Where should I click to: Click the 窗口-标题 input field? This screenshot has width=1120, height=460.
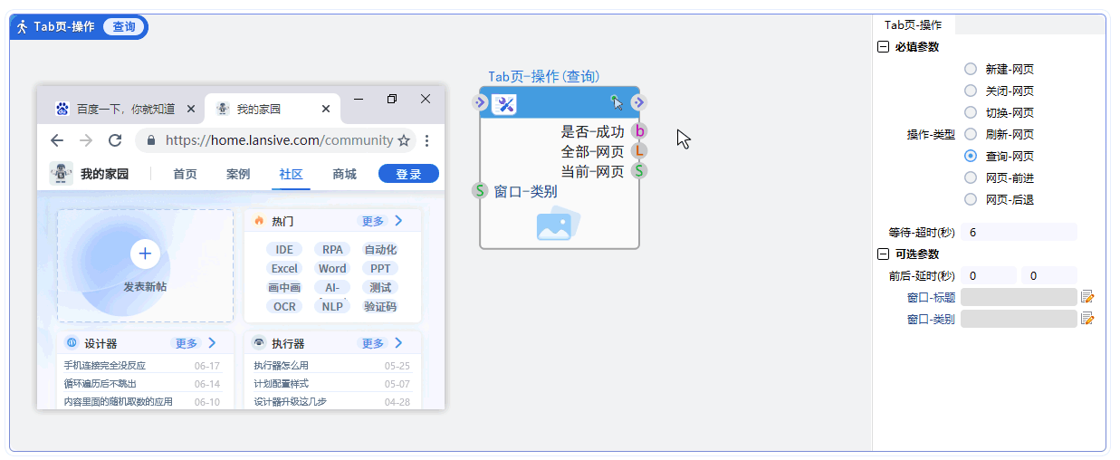click(x=1019, y=297)
